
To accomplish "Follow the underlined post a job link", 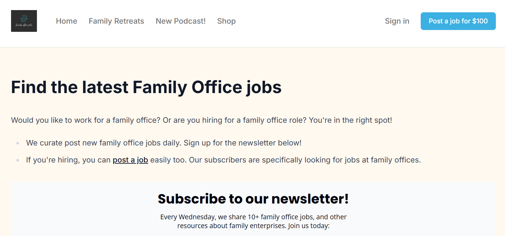I will point(130,160).
